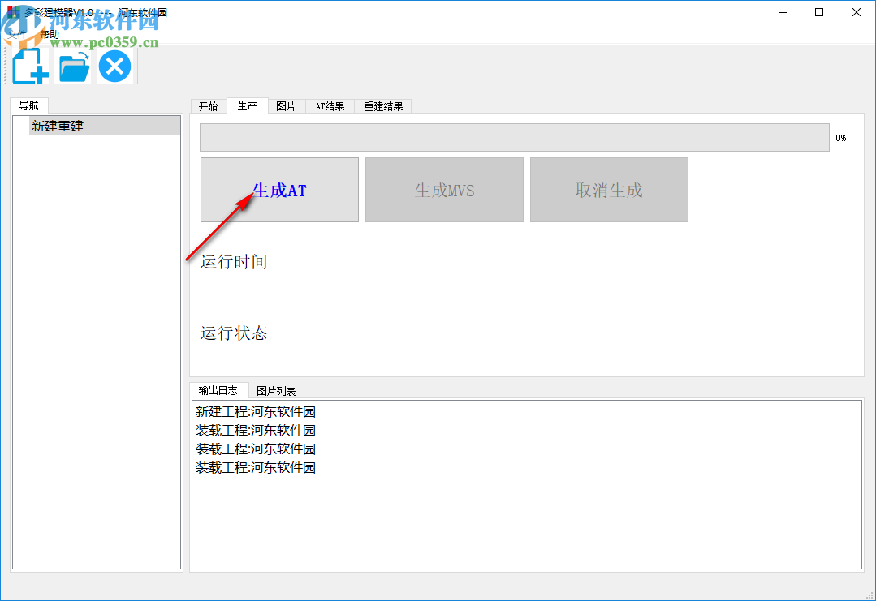876x601 pixels.
Task: Minimize the application window
Action: coord(783,12)
